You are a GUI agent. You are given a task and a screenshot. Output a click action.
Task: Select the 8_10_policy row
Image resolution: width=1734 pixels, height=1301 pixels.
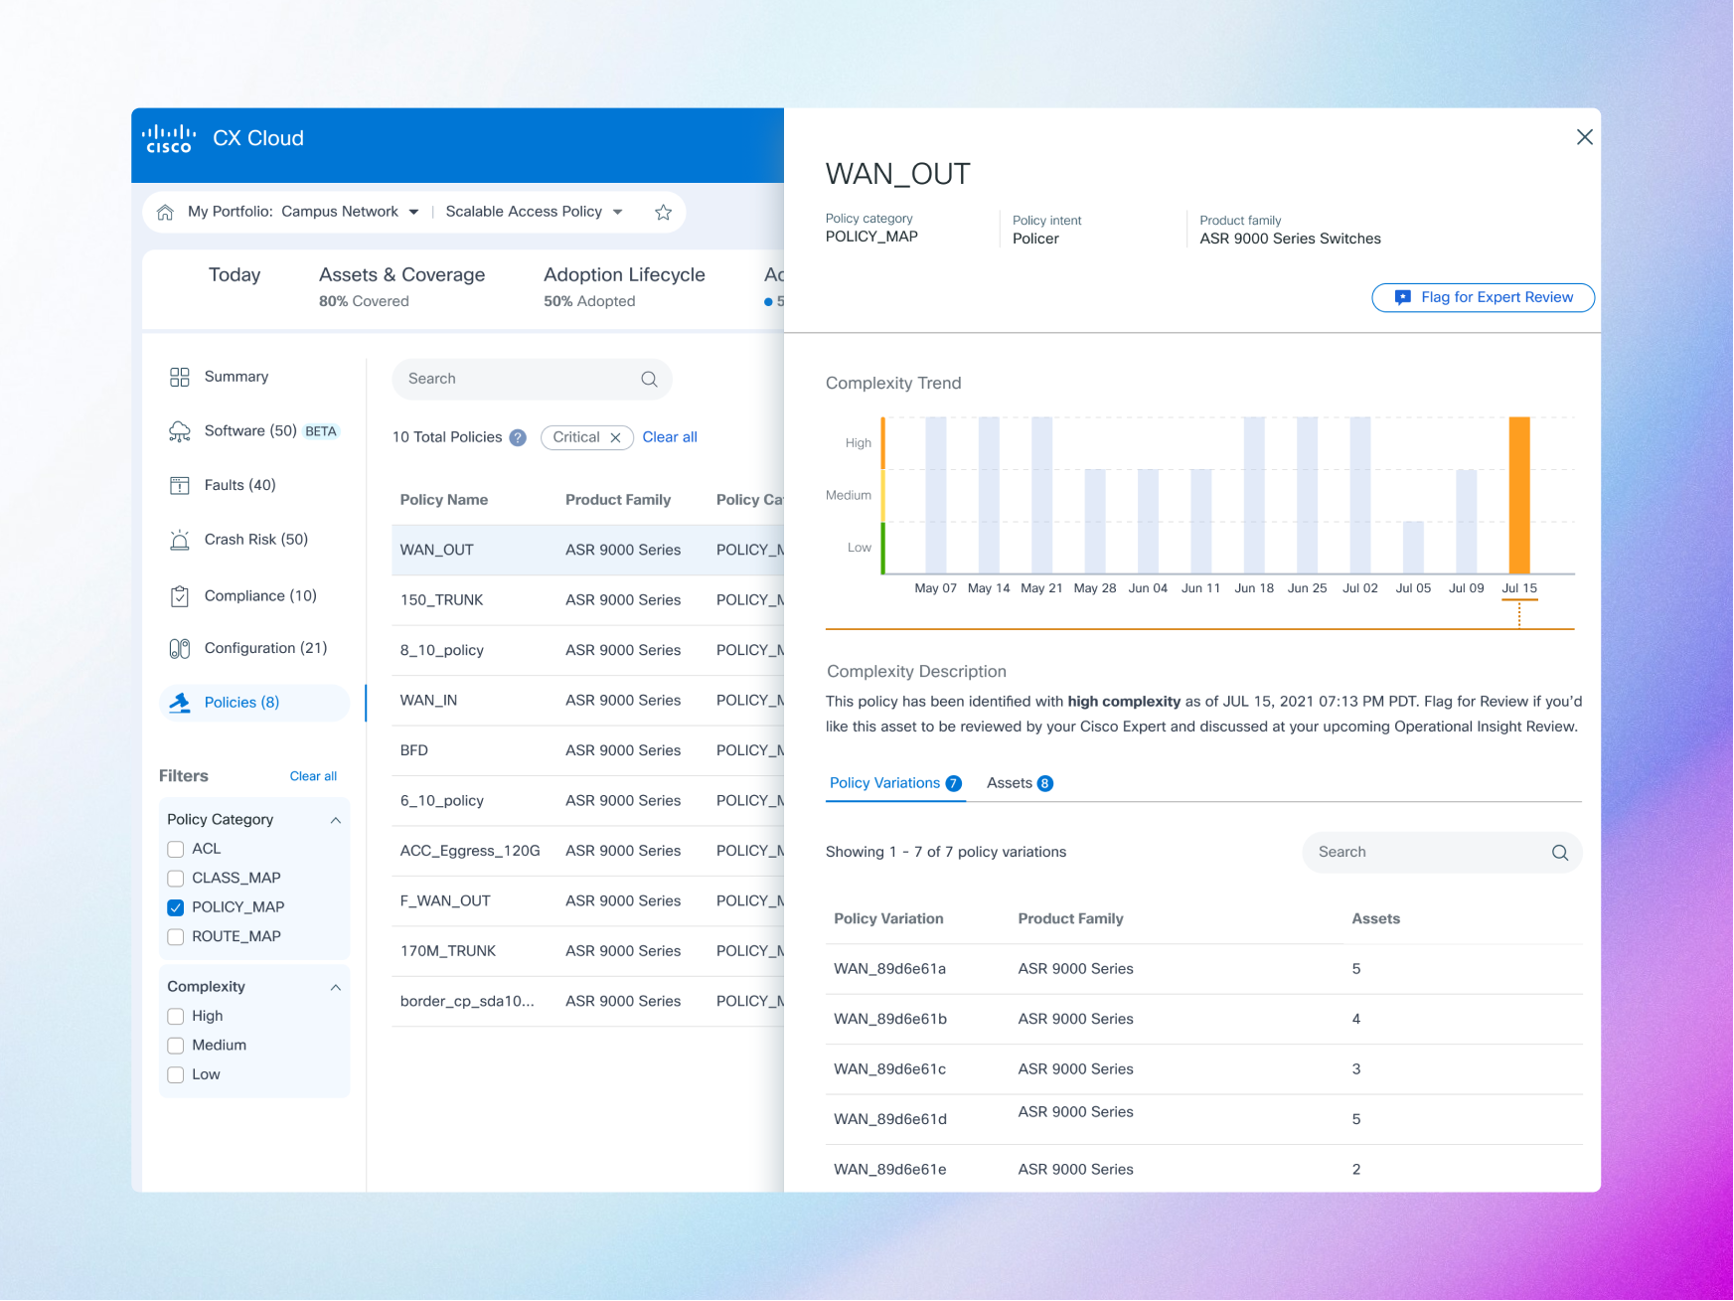tap(587, 651)
